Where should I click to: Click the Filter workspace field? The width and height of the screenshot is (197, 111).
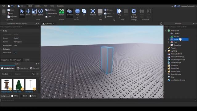click(x=180, y=27)
